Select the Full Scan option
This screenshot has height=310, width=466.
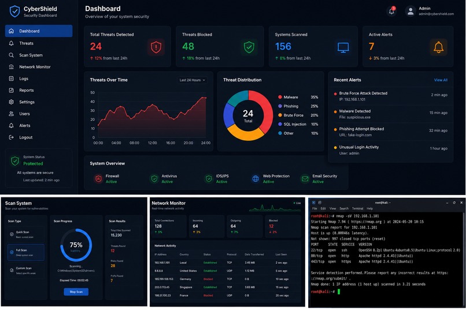point(26,252)
